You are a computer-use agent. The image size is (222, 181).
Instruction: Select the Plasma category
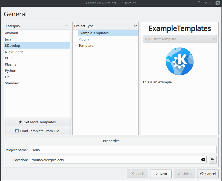tap(37, 64)
